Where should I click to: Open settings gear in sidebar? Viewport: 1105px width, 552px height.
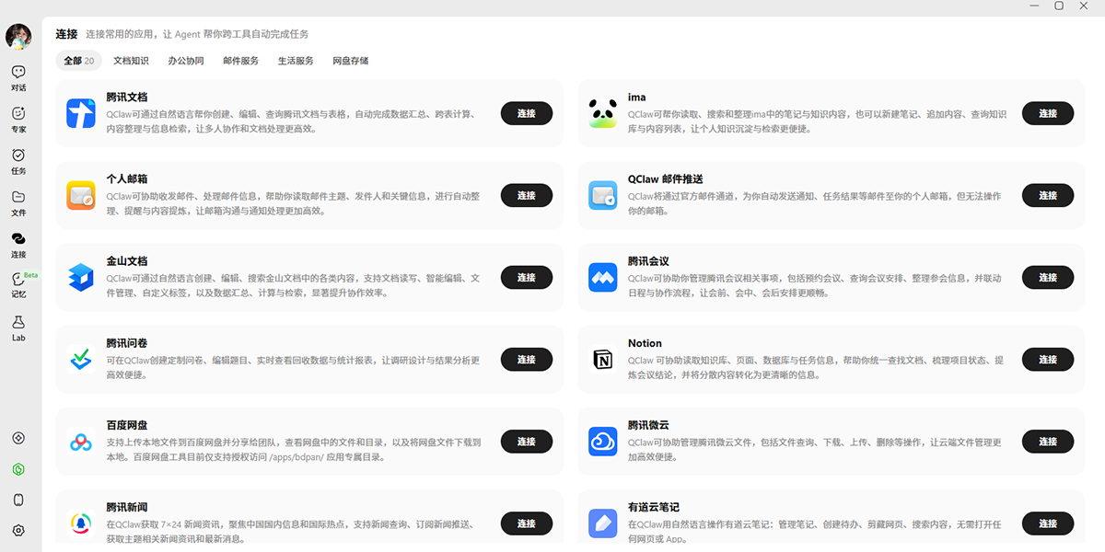[18, 531]
